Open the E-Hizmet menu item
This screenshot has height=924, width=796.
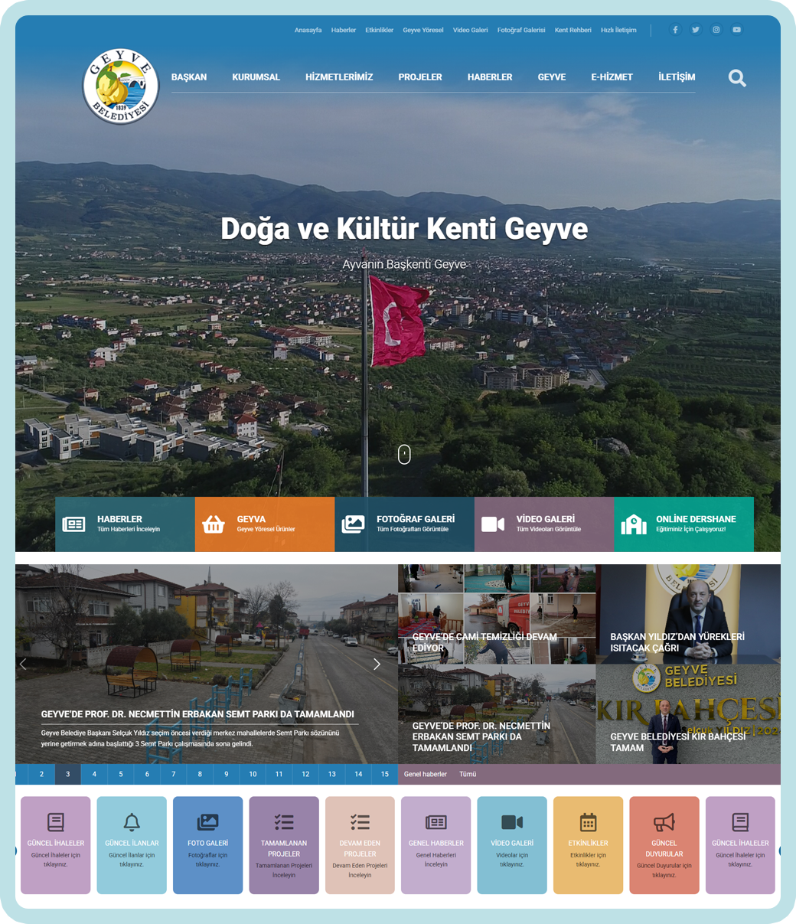(612, 77)
